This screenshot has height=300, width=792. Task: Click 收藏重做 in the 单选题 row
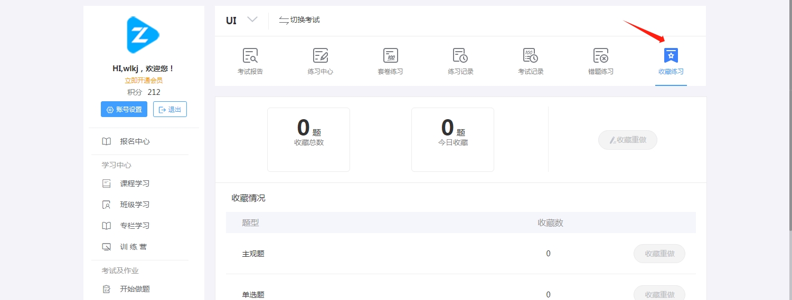tap(659, 293)
